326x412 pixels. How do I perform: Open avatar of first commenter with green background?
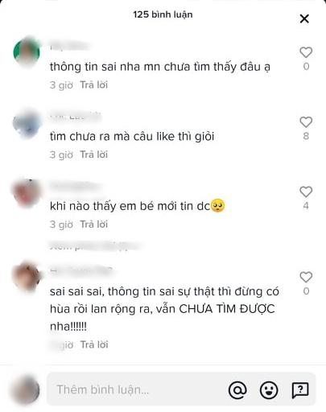(x=27, y=52)
